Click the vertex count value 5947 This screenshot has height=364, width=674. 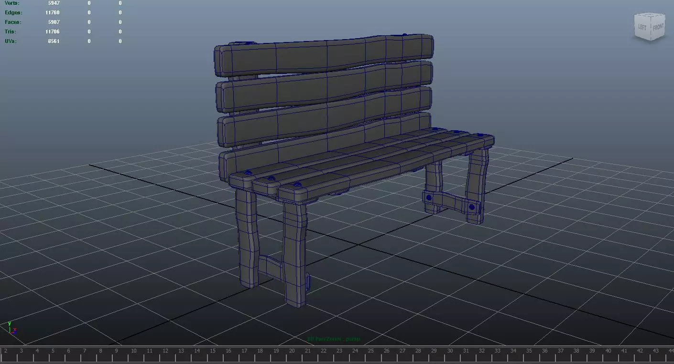coord(54,3)
